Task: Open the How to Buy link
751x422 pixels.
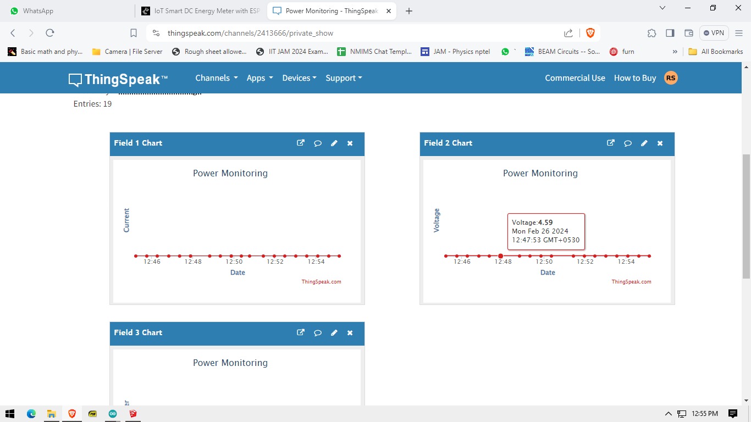Action: click(x=634, y=78)
